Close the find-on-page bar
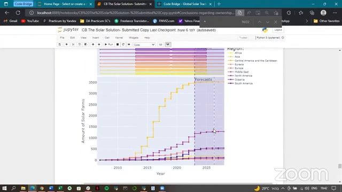Screen dimensions: 342x192 click(276, 22)
